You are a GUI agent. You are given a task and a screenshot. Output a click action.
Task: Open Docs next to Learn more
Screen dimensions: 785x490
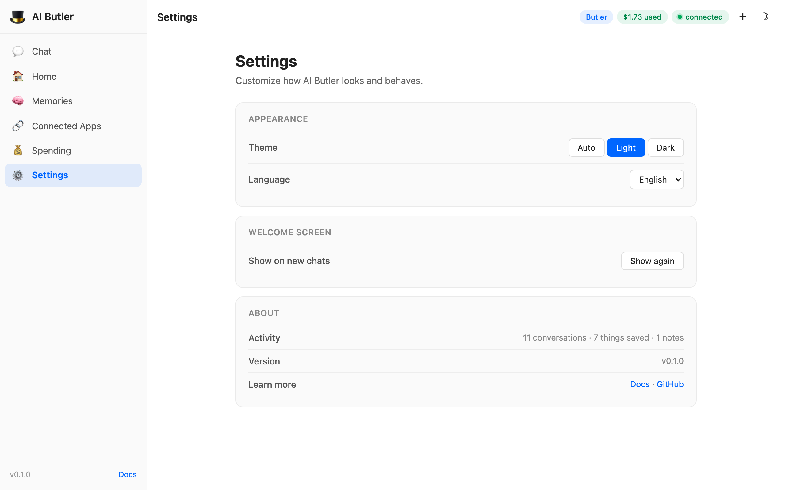(x=639, y=384)
